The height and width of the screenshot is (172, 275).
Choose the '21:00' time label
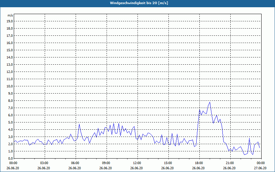click(x=230, y=163)
